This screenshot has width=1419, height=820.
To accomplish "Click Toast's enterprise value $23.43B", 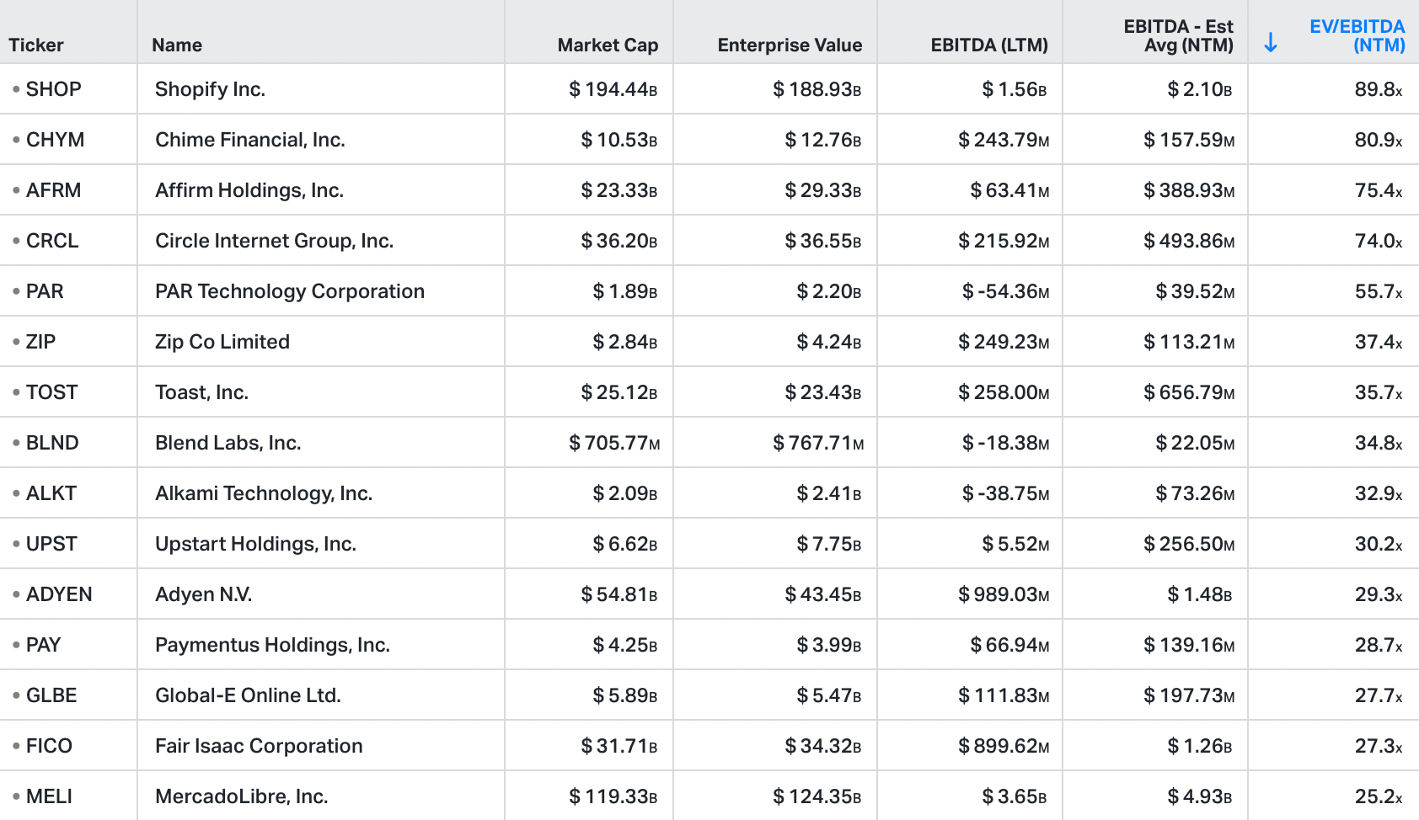I will pyautogui.click(x=823, y=392).
